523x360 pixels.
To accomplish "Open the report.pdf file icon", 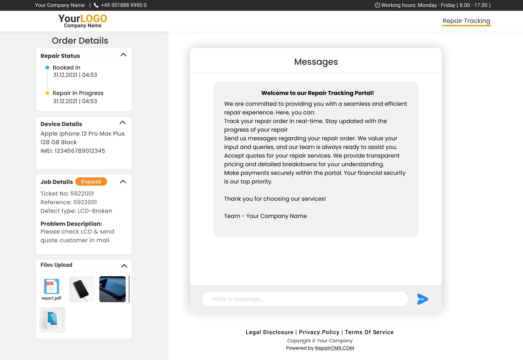I will (x=51, y=286).
